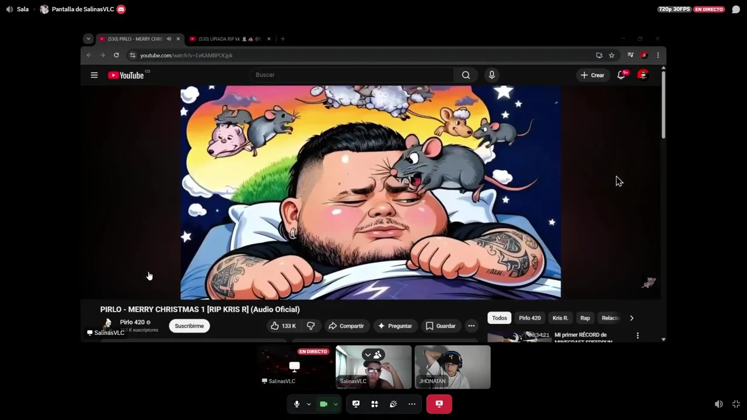Click the voice search microphone icon
Image resolution: width=747 pixels, height=420 pixels.
pyautogui.click(x=491, y=75)
